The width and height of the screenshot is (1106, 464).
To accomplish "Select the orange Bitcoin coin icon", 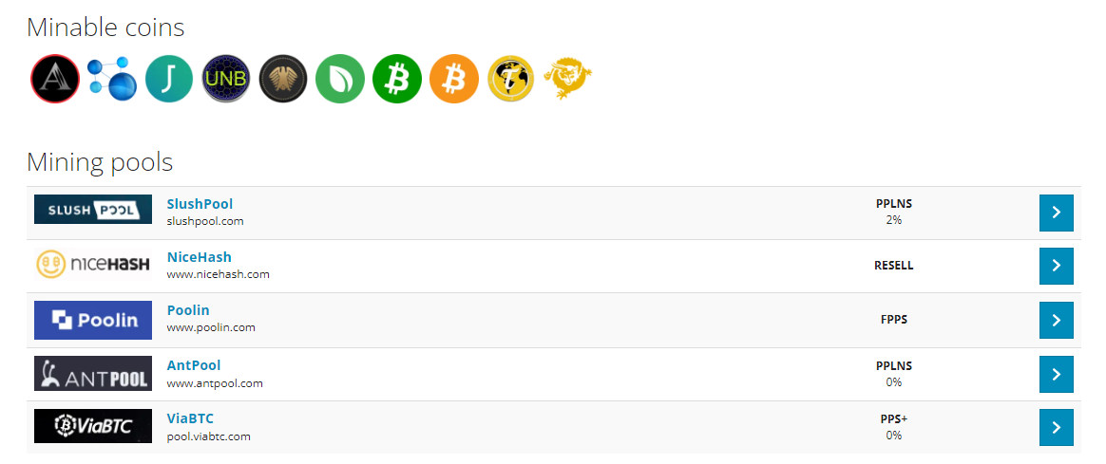I will tap(453, 79).
